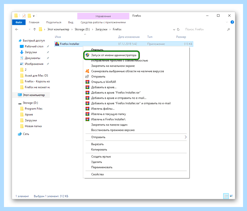Switch to the Главная ribbon tab
247x211 pixels.
(x=34, y=22)
